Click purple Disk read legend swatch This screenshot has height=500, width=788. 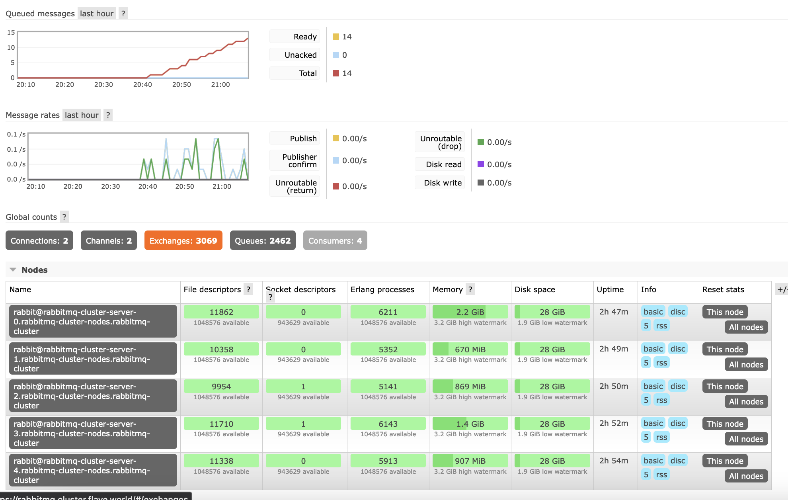(481, 164)
